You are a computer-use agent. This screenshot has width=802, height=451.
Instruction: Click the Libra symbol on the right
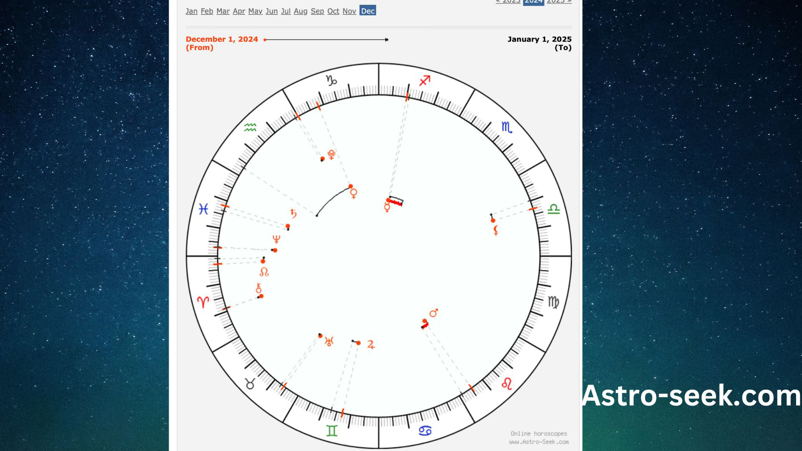click(554, 210)
